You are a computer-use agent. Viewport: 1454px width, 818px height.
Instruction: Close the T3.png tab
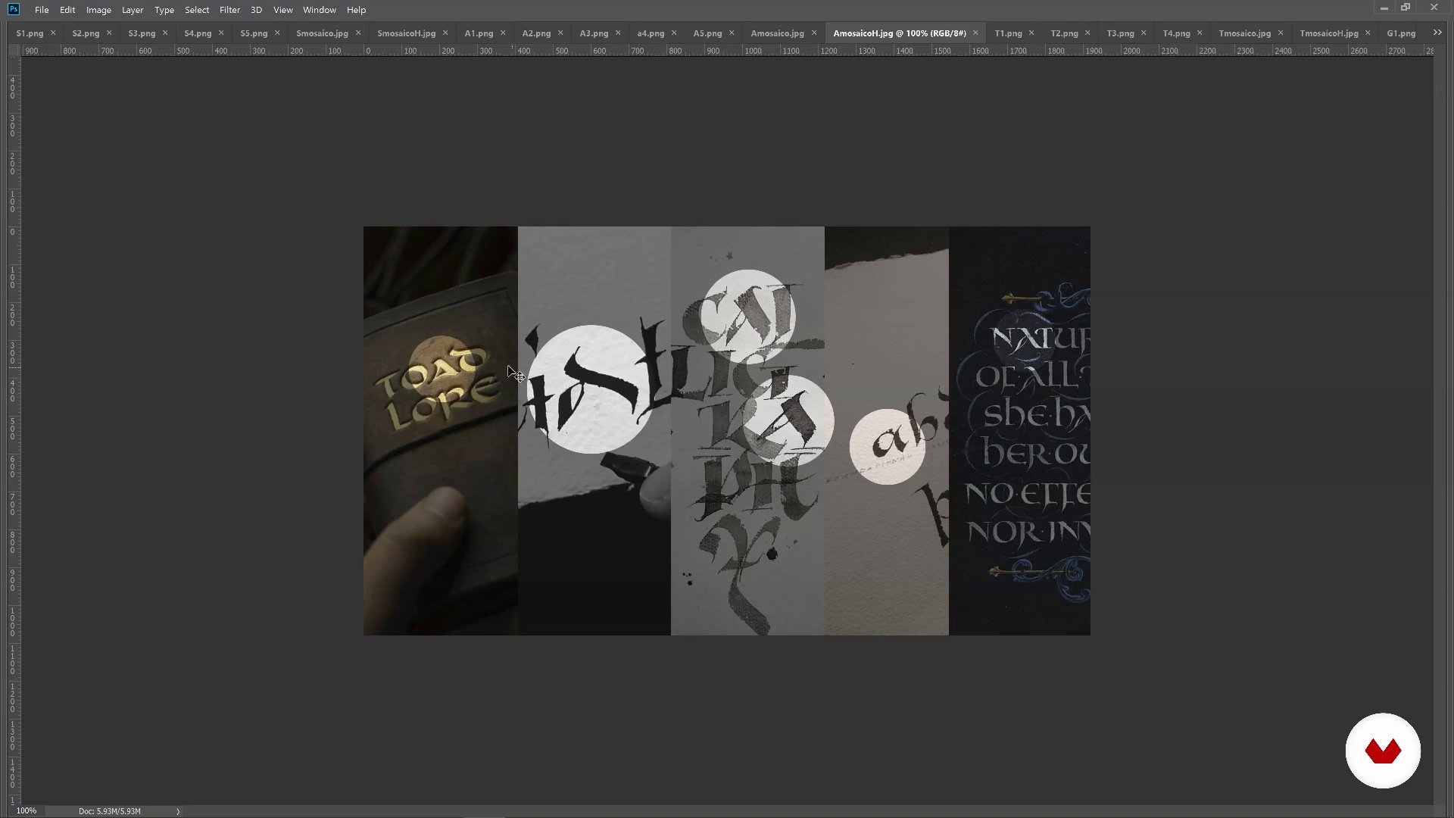(1144, 33)
